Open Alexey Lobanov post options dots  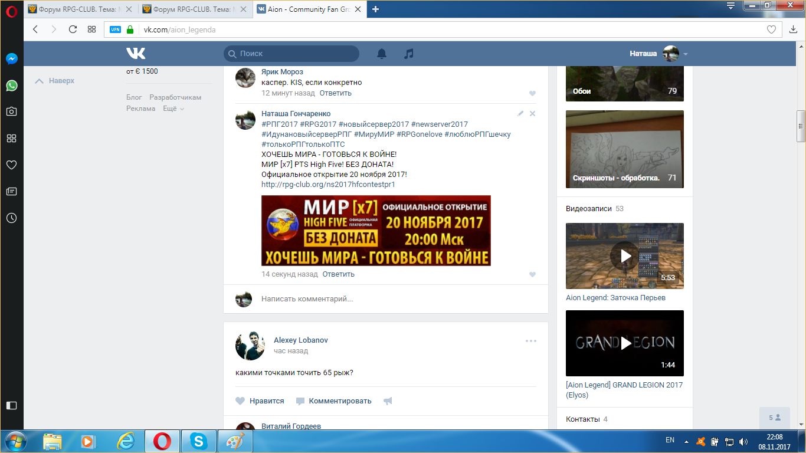(531, 341)
